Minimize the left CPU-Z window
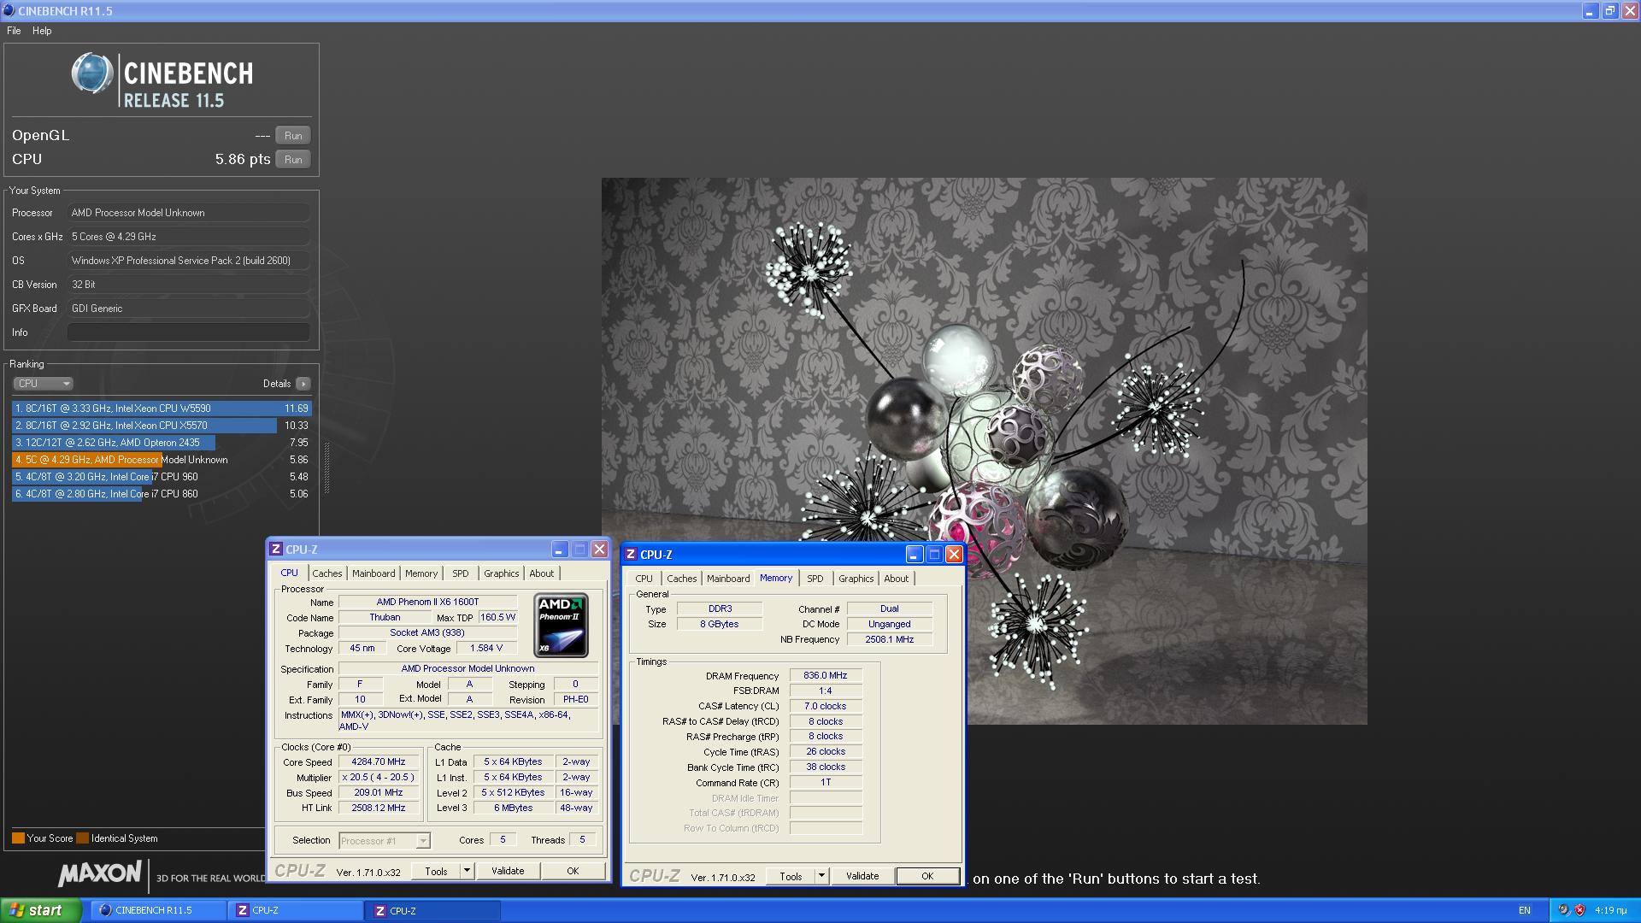The height and width of the screenshot is (923, 1641). pos(560,550)
